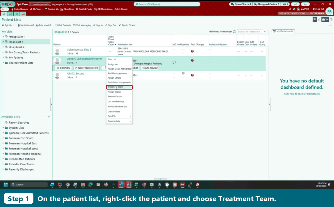Open the Edit List dropdown
334x207 pixels.
[x=8, y=25]
